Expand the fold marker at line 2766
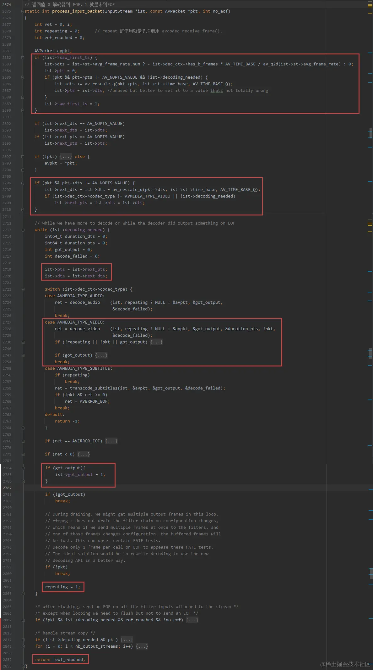This screenshot has height=670, width=373. pyautogui.click(x=23, y=441)
